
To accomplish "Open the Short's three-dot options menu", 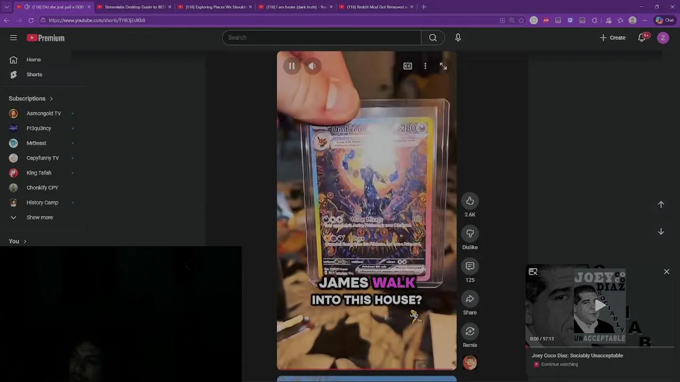I will point(425,66).
